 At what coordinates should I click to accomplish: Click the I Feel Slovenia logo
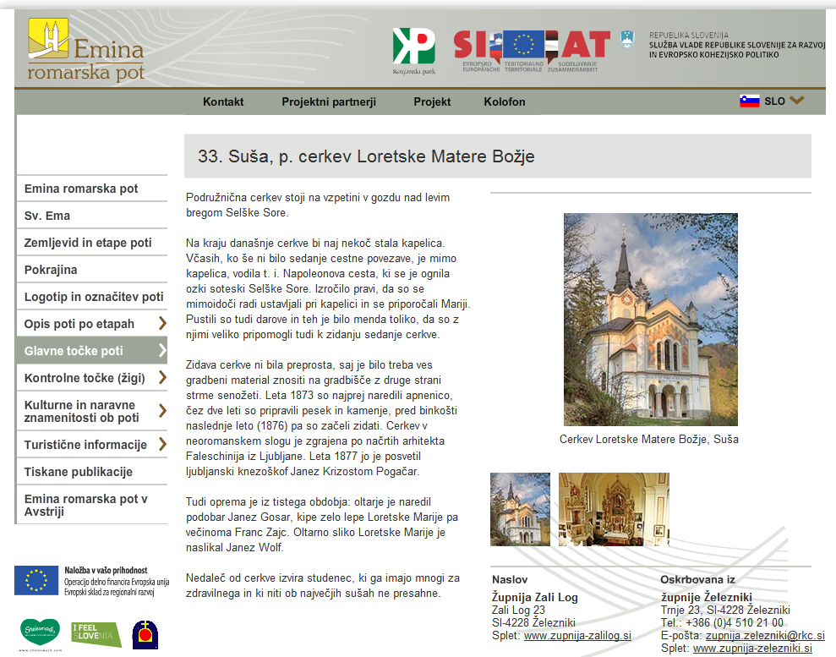pyautogui.click(x=96, y=633)
